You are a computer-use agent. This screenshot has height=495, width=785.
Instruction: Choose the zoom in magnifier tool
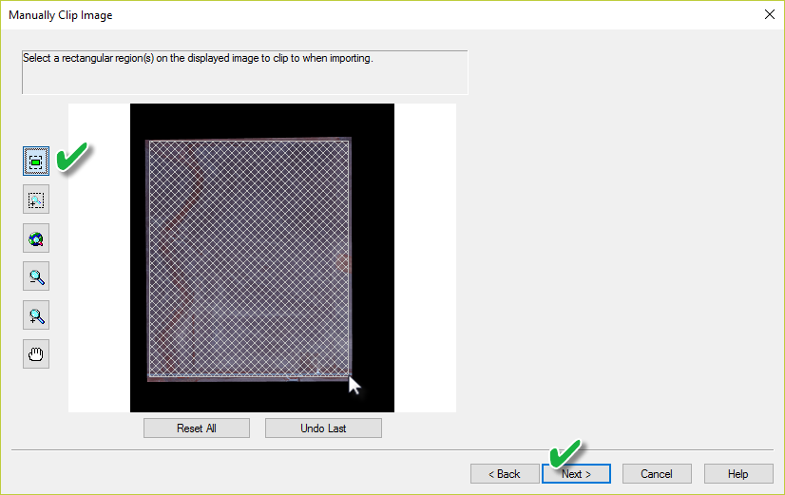tap(36, 315)
